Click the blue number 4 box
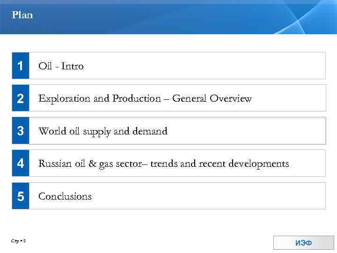This screenshot has height=253, width=337. coord(21,164)
